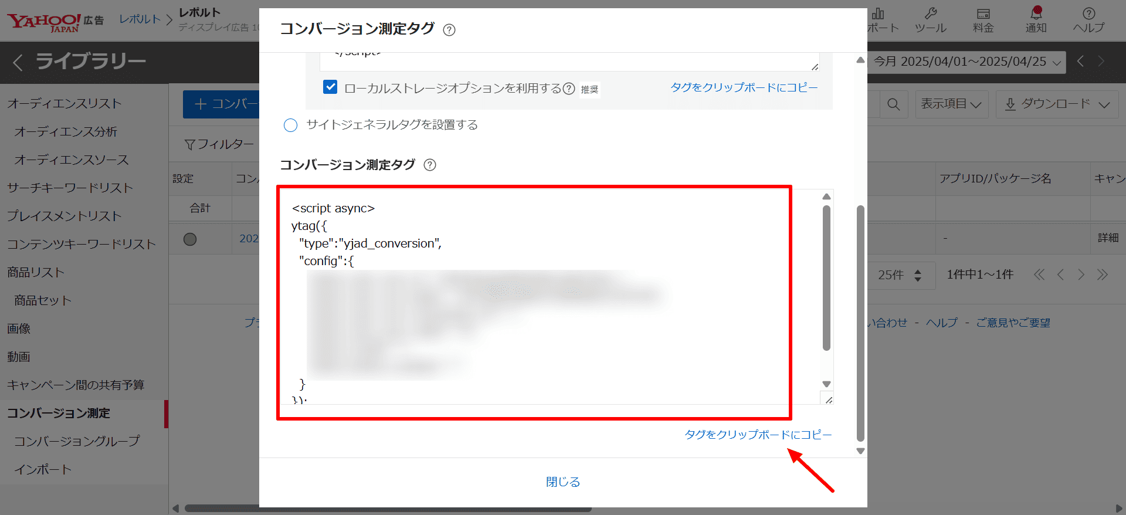
Task: Open インポート in sidebar
Action: coord(43,469)
